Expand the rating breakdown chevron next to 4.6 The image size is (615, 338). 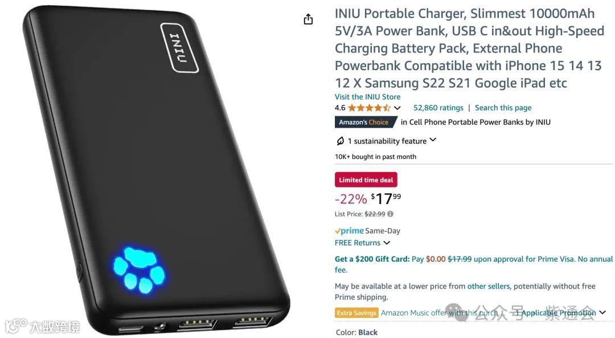[397, 108]
